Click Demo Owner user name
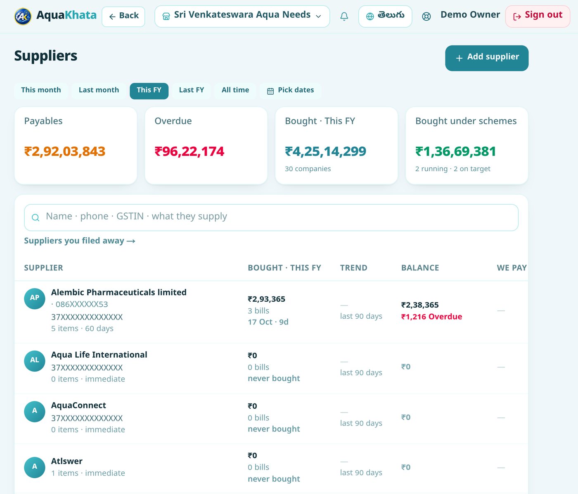The image size is (578, 494). [x=470, y=15]
